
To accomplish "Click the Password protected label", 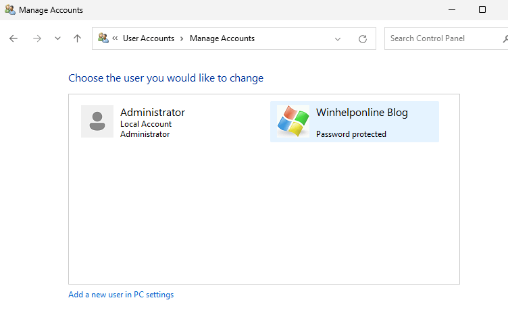I will tap(351, 134).
